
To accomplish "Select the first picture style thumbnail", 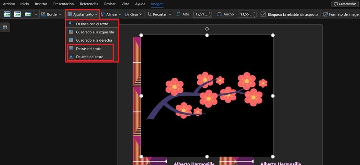I will tap(7, 14).
